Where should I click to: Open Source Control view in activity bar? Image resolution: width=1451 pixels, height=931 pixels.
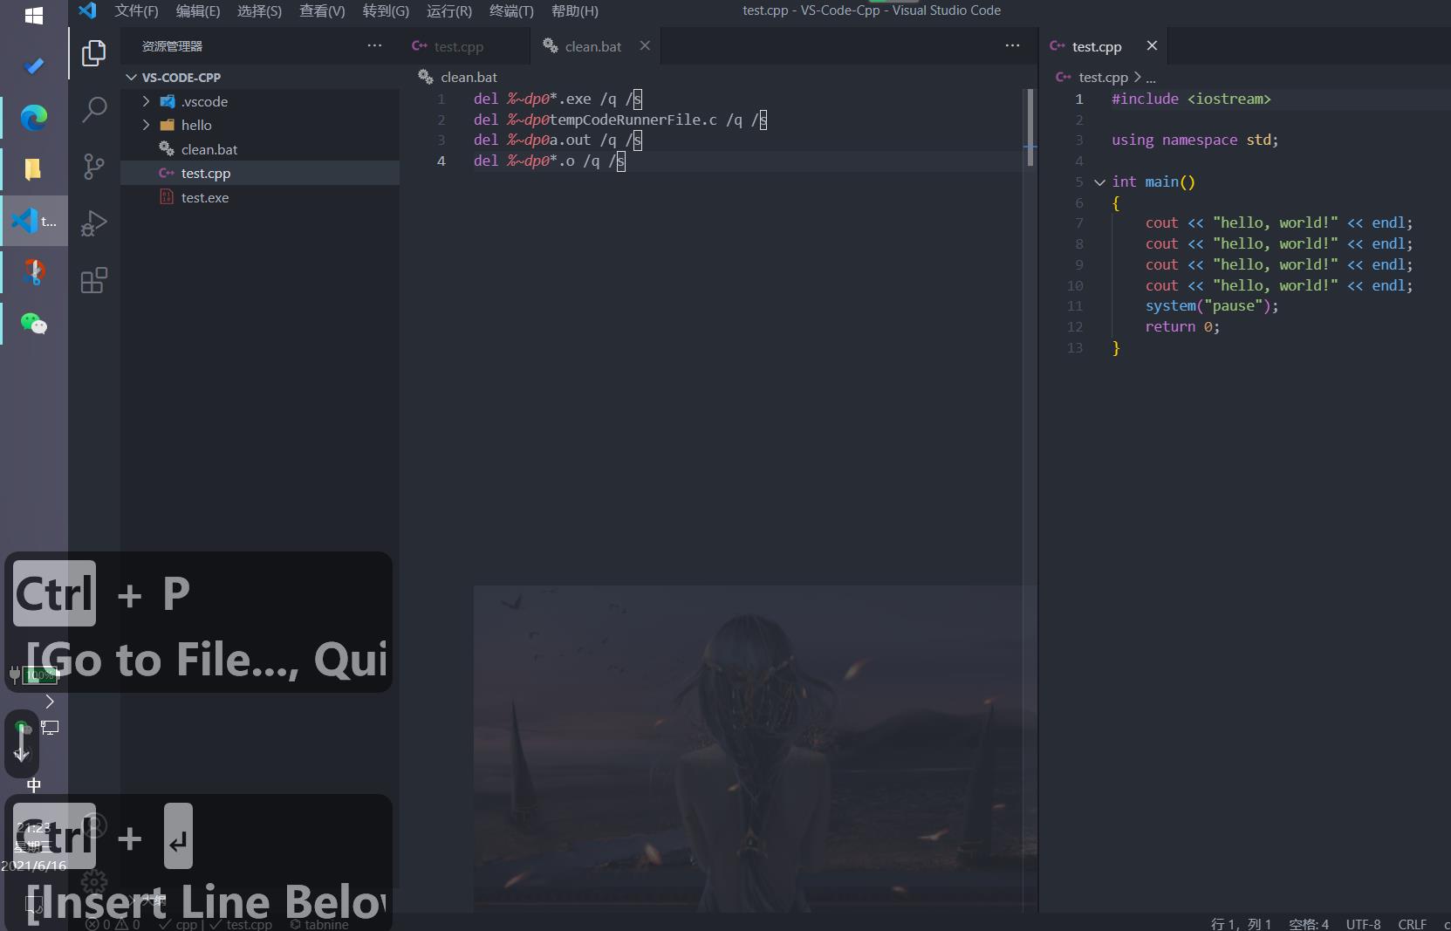click(x=93, y=167)
